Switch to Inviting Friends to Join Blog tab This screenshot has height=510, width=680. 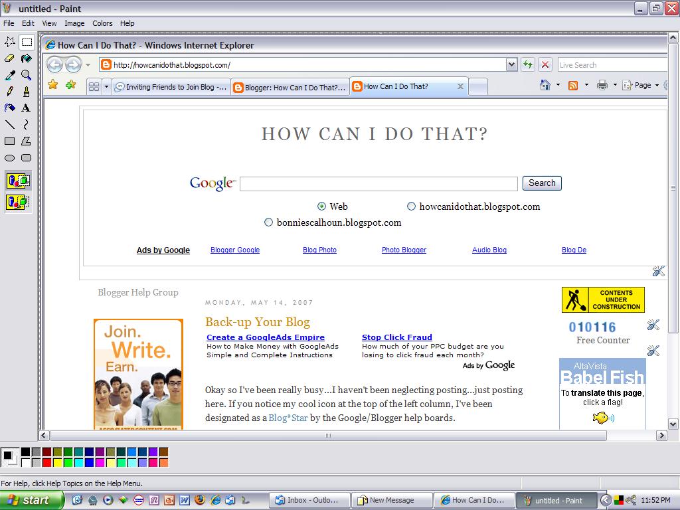pyautogui.click(x=171, y=87)
